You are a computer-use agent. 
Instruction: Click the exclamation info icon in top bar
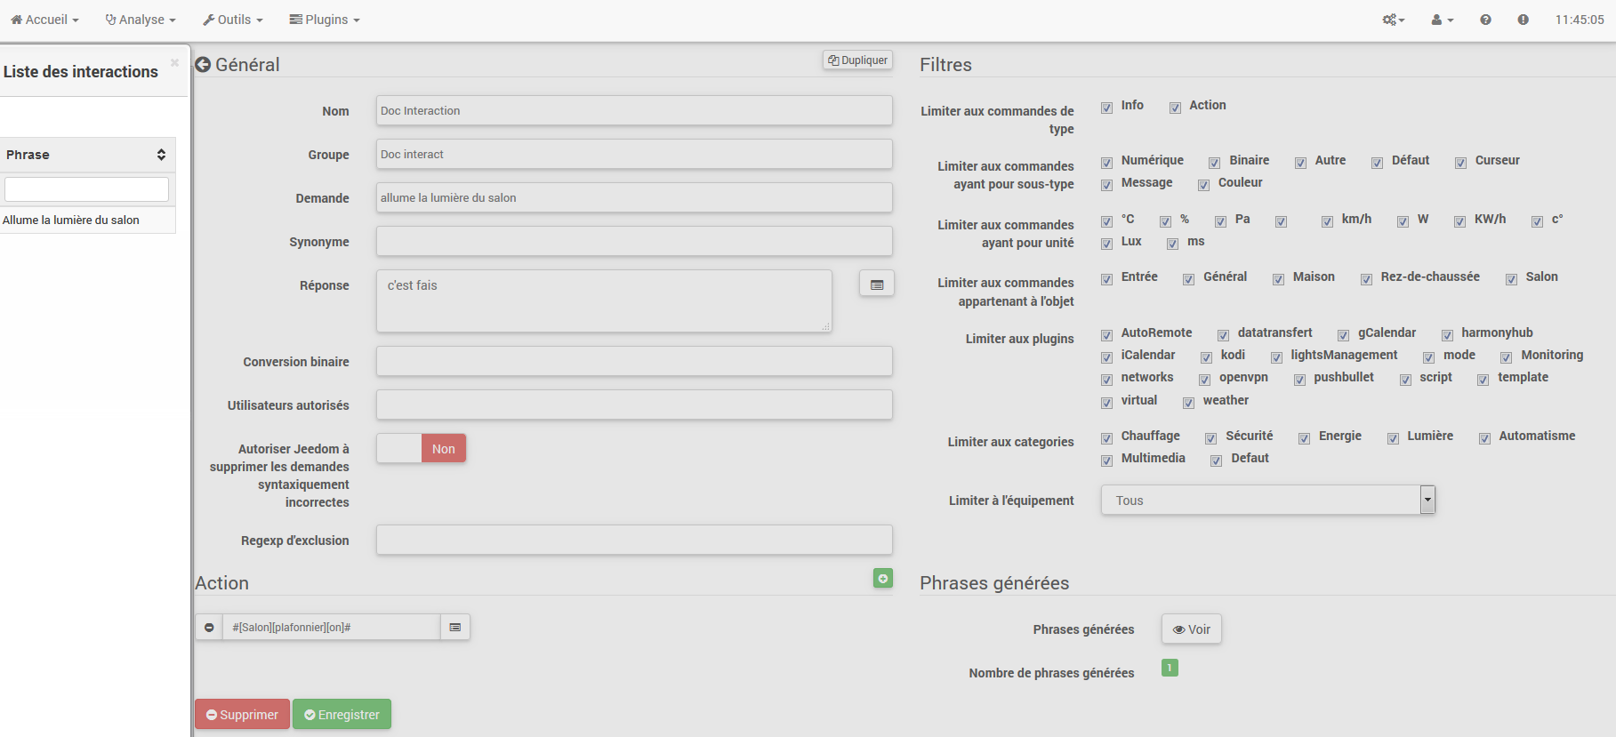click(1523, 20)
